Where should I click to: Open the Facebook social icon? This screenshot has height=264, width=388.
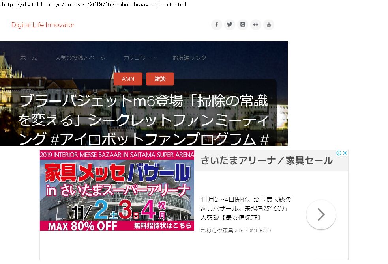tap(216, 25)
